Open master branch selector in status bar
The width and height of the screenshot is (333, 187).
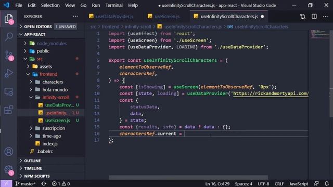point(25,183)
